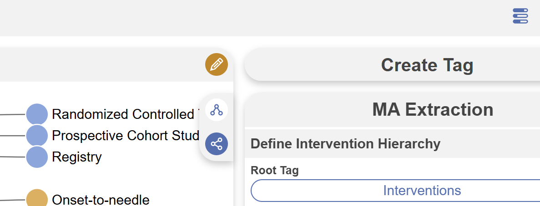Choose the Registry tag label
This screenshot has height=206, width=540.
coord(77,157)
